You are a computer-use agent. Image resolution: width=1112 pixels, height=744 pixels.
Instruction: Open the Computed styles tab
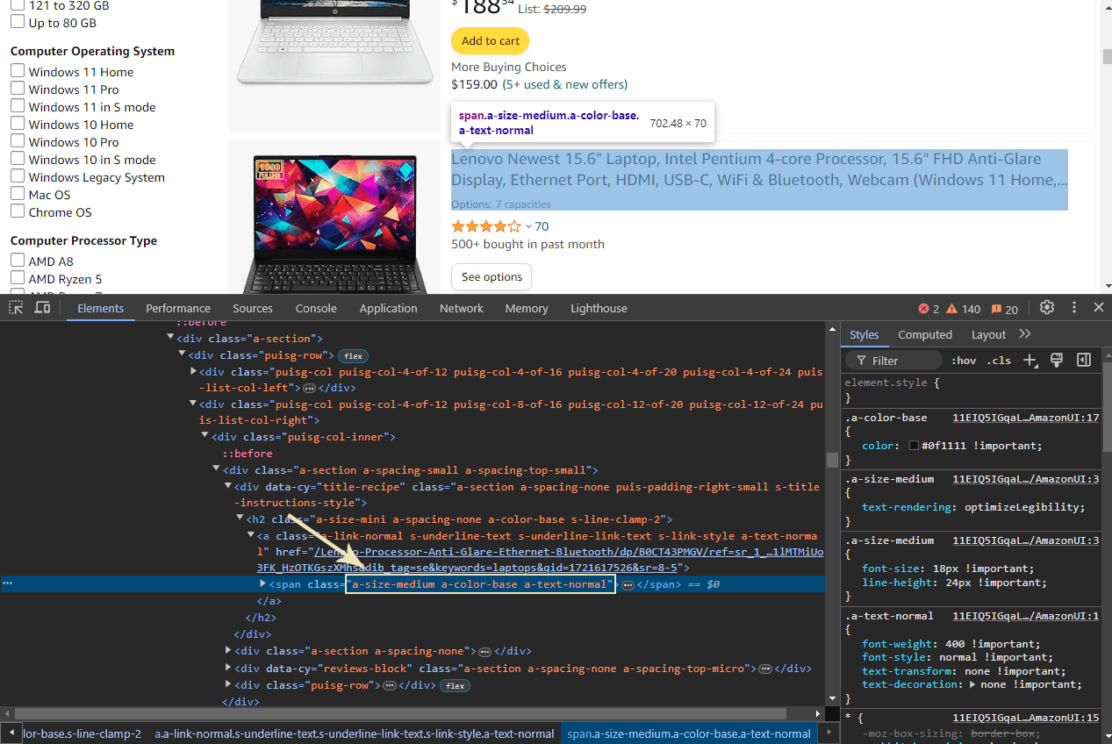tap(925, 334)
